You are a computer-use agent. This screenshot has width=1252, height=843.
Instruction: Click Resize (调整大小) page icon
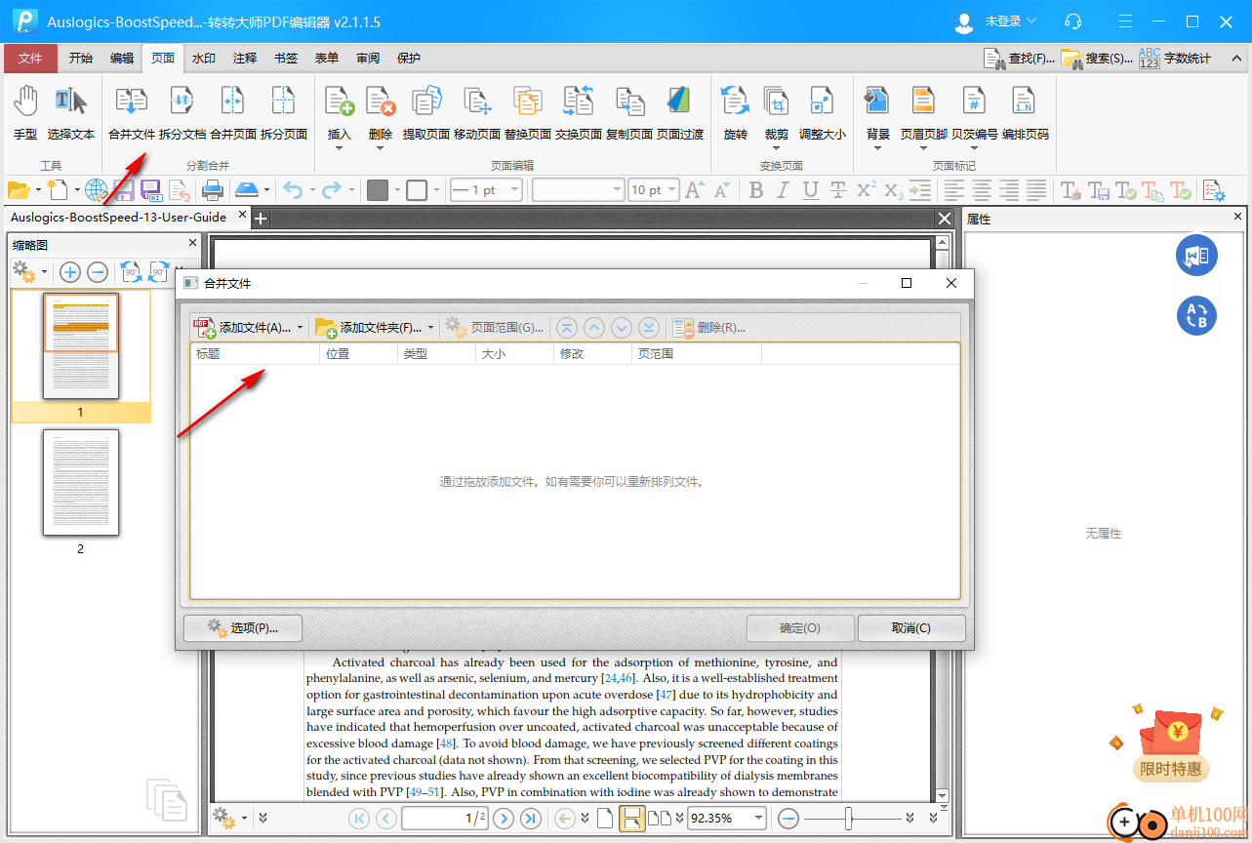point(823,112)
